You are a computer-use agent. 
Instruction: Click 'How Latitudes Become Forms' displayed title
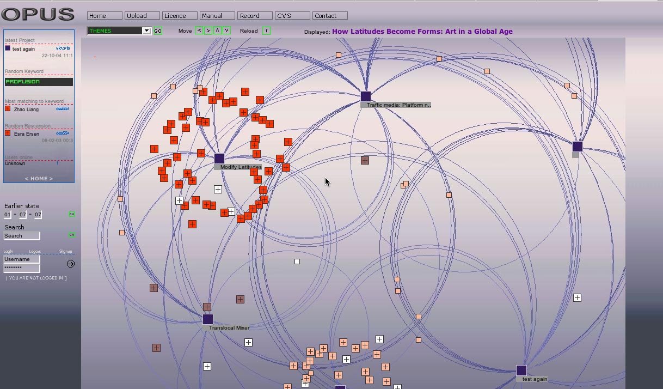coord(422,31)
